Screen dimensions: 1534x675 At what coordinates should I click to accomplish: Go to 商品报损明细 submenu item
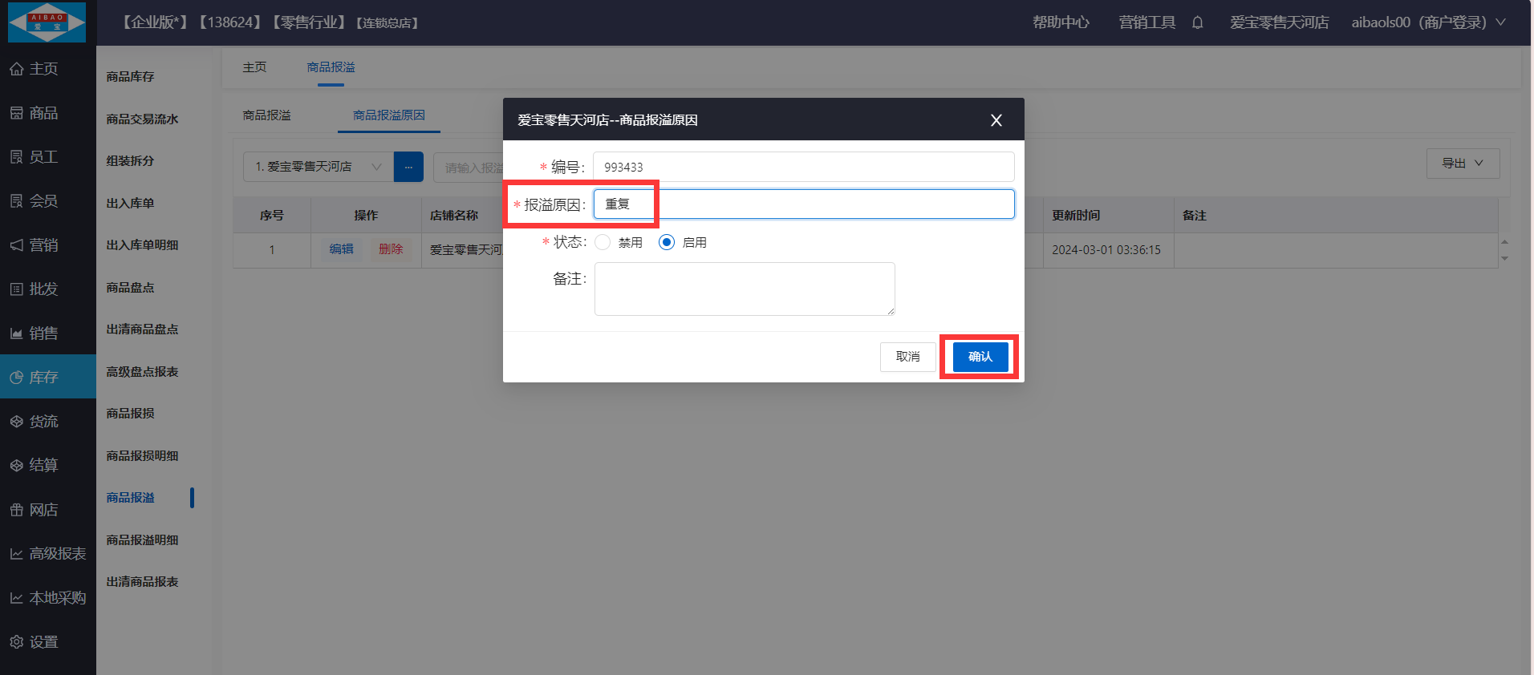click(142, 456)
